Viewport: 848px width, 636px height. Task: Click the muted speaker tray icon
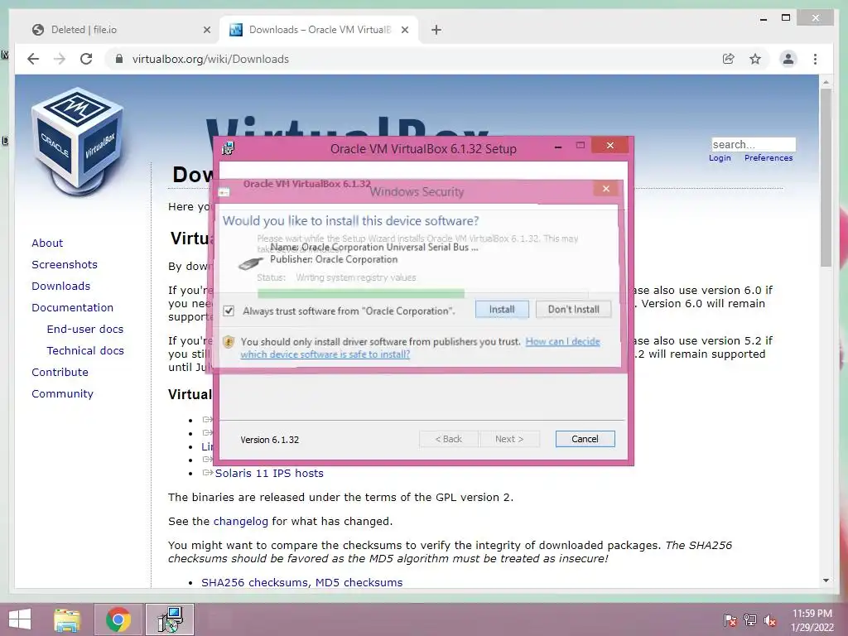point(770,619)
